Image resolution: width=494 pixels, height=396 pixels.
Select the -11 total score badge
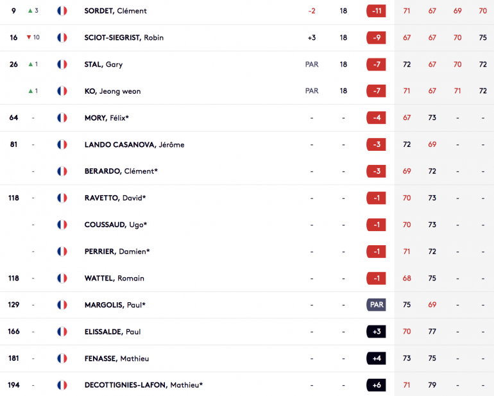pyautogui.click(x=376, y=11)
